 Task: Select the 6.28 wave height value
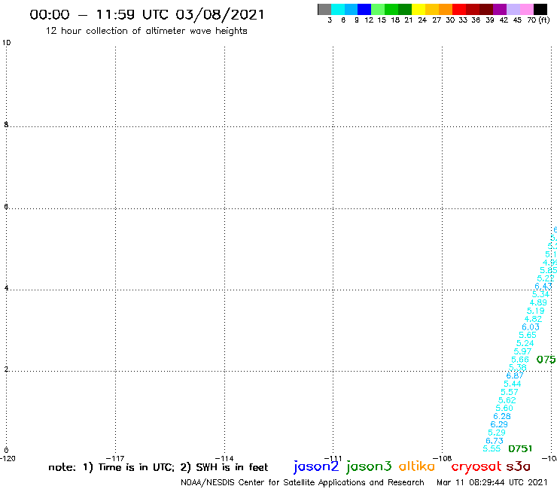pyautogui.click(x=502, y=416)
